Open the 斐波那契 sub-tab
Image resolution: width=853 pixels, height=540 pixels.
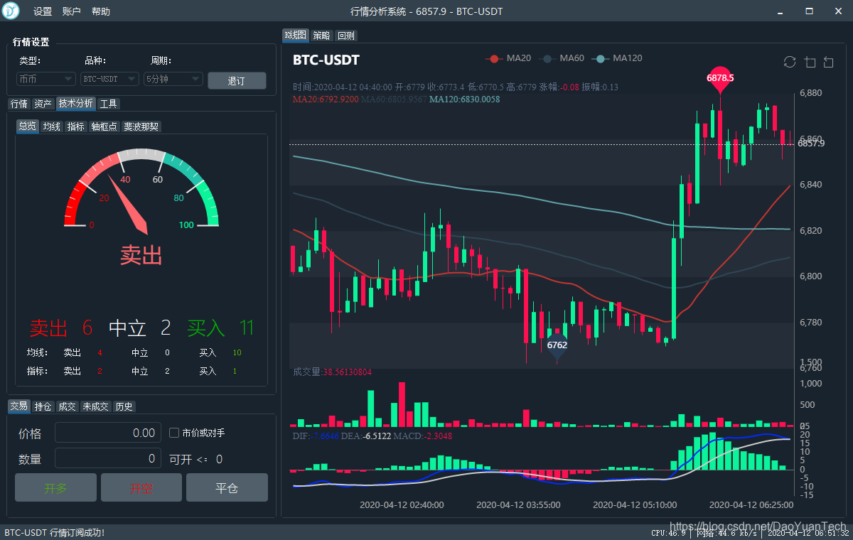click(141, 126)
